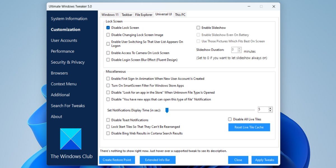Click the Apply Tweaks button
This screenshot has height=168, width=336.
(x=265, y=160)
